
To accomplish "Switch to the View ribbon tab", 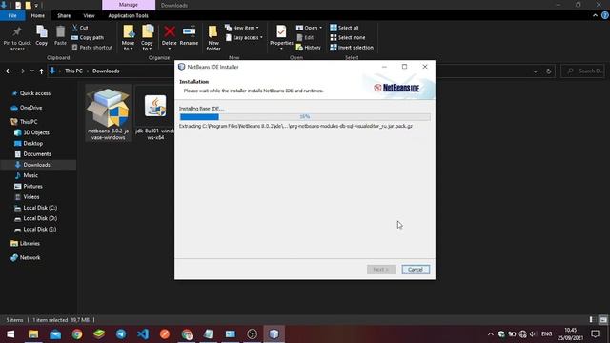I will coord(89,15).
